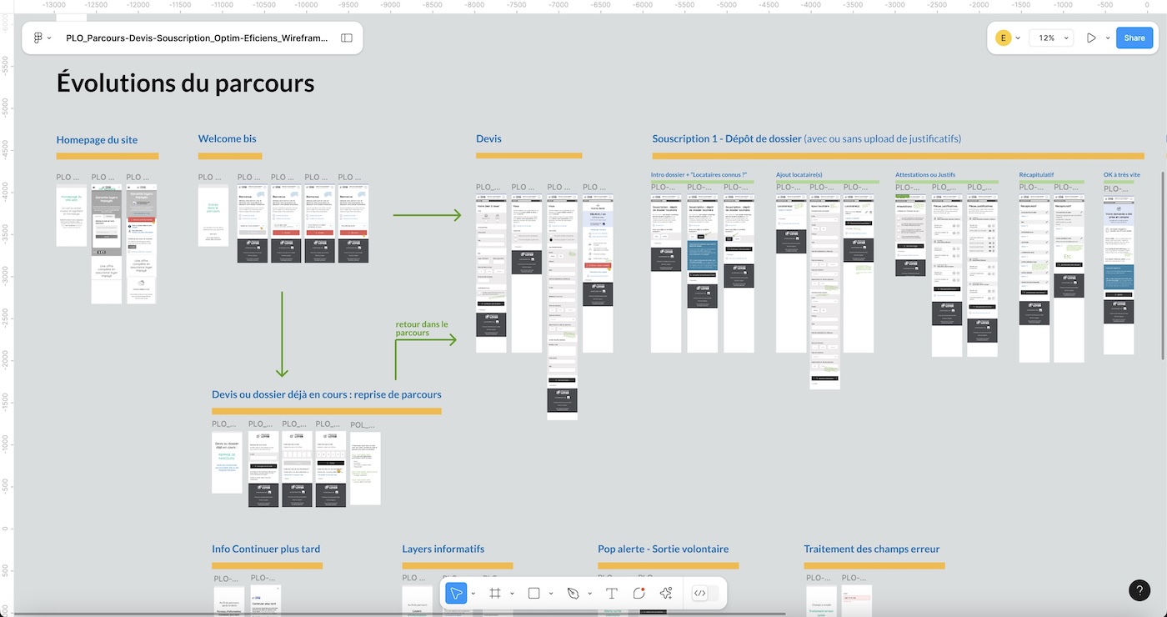Image resolution: width=1167 pixels, height=617 pixels.
Task: Activate the Comment tool
Action: pyautogui.click(x=639, y=594)
